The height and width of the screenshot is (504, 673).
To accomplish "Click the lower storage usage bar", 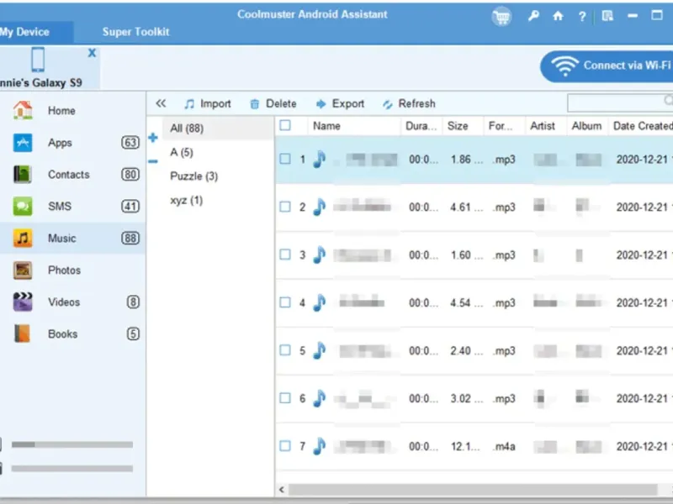I will 72,469.
